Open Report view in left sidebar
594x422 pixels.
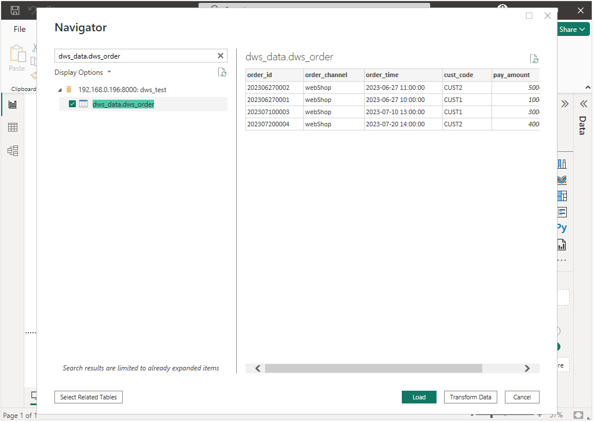coord(13,104)
